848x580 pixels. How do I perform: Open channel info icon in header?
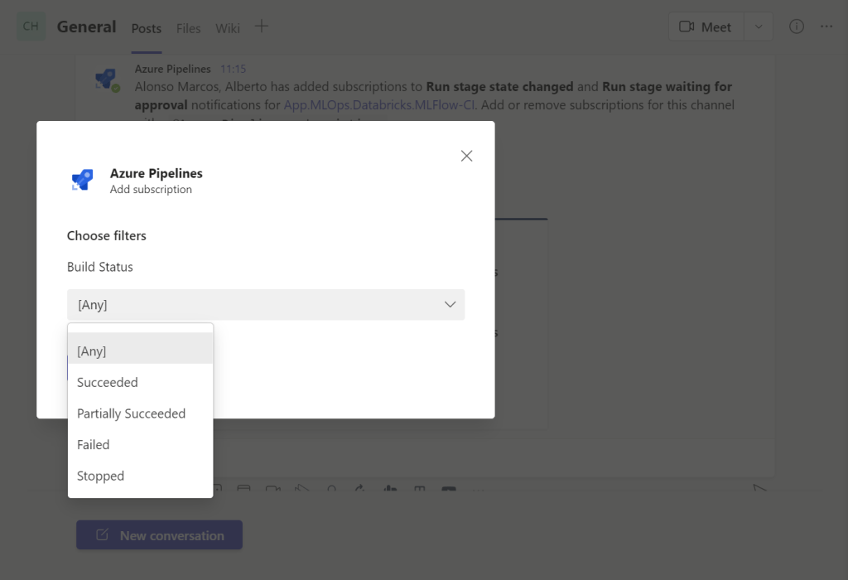(x=797, y=27)
